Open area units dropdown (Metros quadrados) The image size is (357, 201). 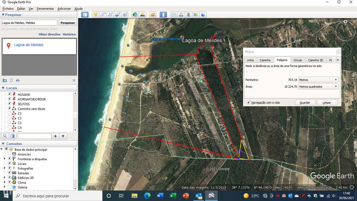click(318, 87)
